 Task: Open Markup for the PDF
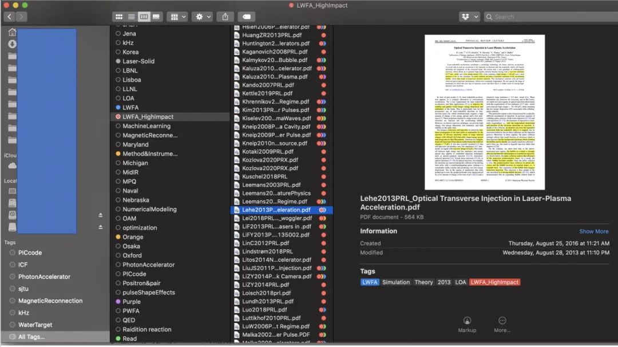point(467,325)
